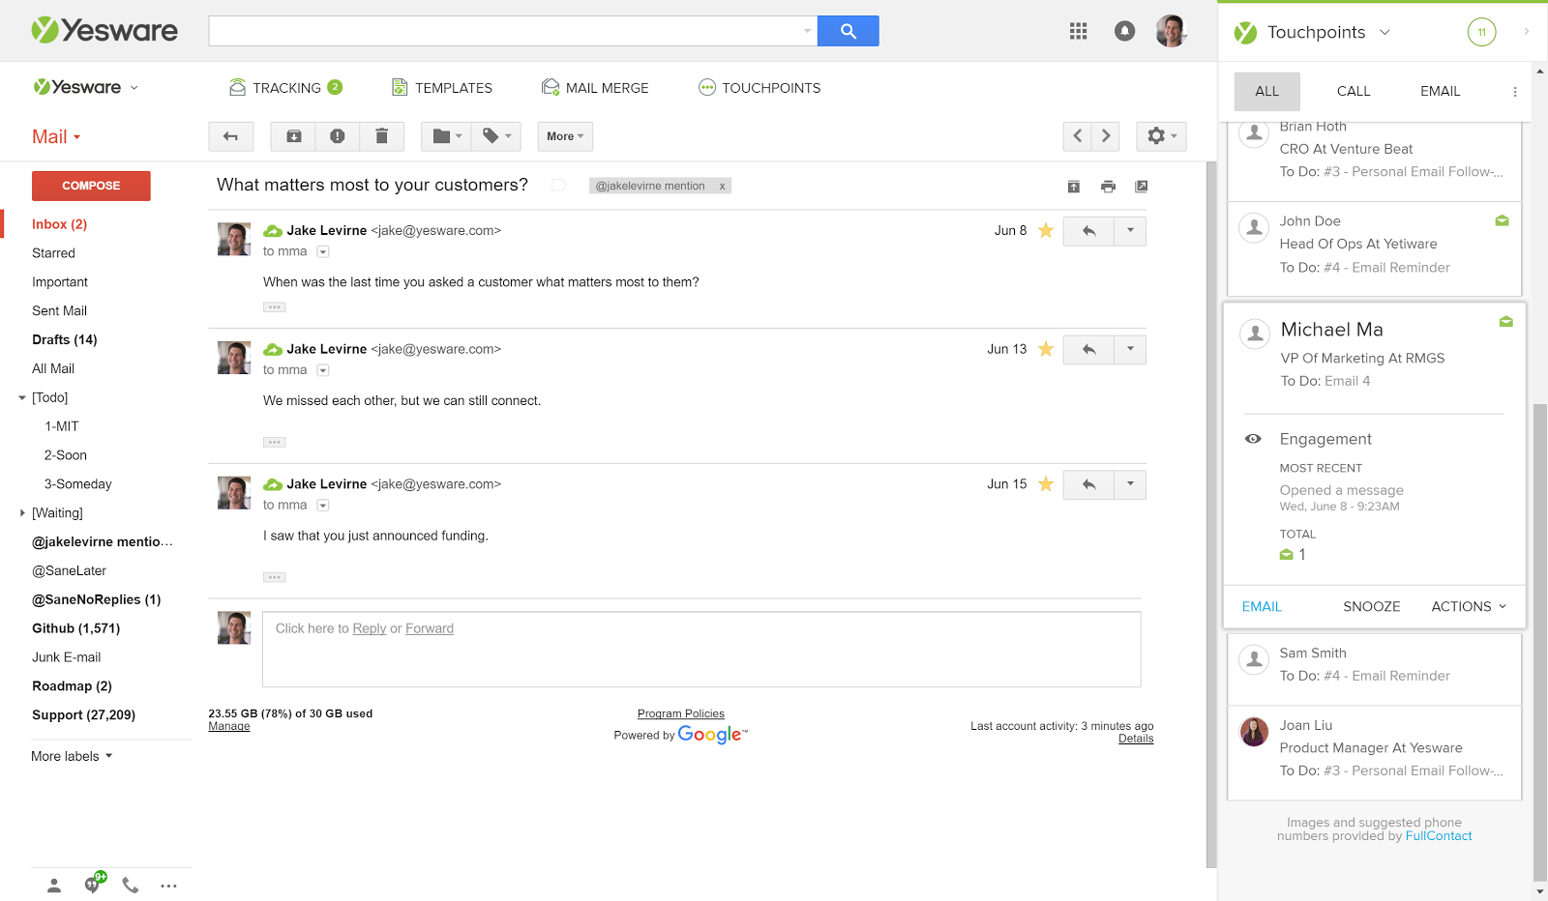Open the account profile avatar
Image resolution: width=1548 pixels, height=901 pixels.
pos(1171,31)
